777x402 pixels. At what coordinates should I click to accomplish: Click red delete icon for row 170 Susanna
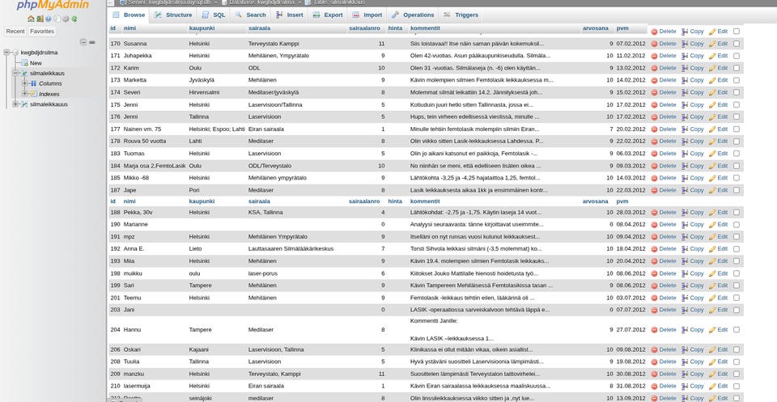tap(654, 44)
